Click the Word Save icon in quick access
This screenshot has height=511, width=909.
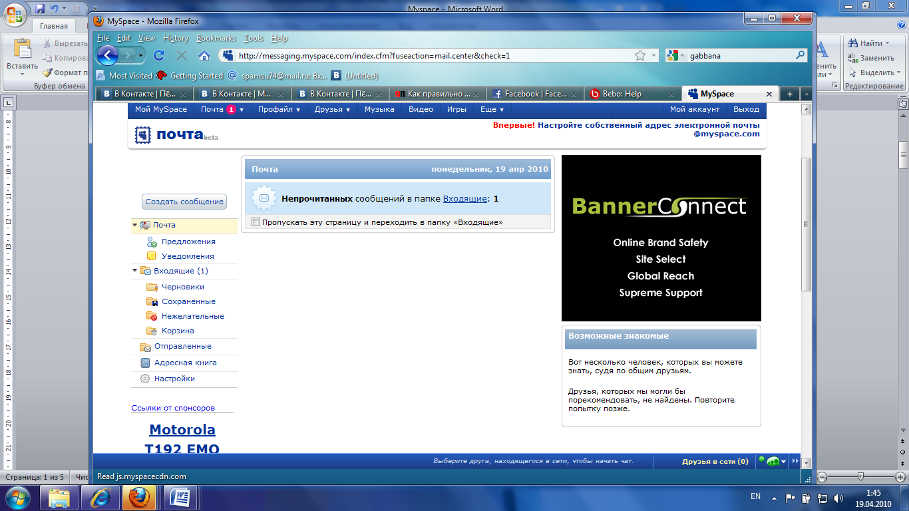point(40,9)
